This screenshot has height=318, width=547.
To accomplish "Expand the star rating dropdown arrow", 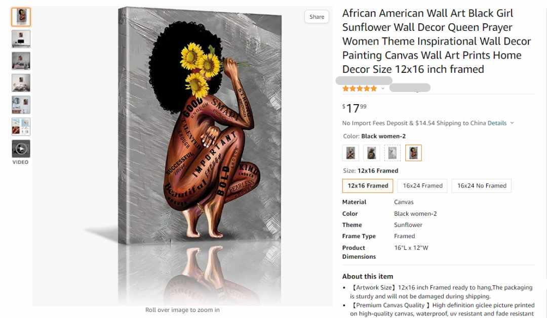I will [383, 88].
